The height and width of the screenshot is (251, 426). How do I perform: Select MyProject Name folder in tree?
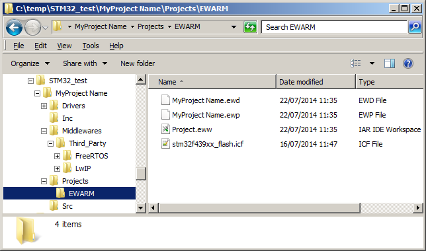(81, 93)
